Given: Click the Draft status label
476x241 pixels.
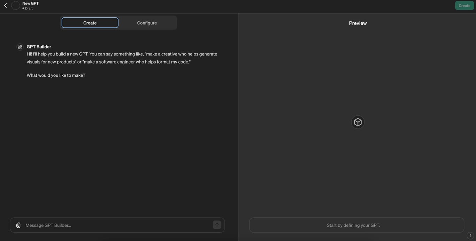Looking at the screenshot, I should tap(29, 8).
